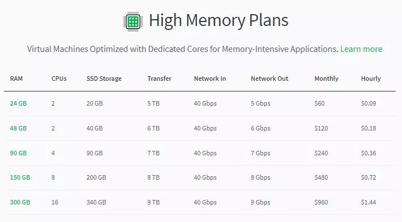Click the Transfer column header
This screenshot has width=402, height=222.
click(159, 79)
